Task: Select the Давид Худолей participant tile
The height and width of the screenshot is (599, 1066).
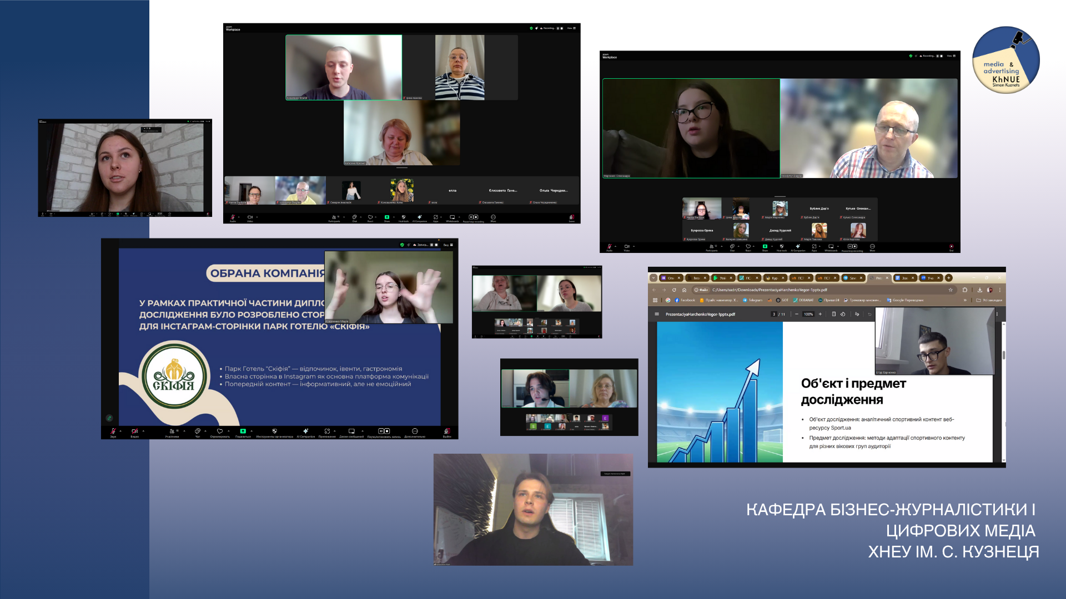Action: click(780, 231)
